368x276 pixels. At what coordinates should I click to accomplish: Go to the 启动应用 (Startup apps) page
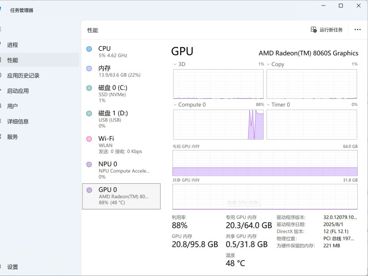click(x=18, y=91)
